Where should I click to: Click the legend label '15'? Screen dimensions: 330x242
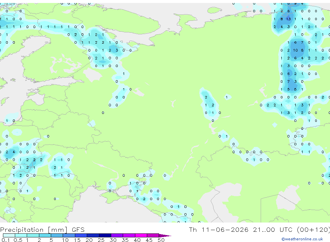click(x=77, y=240)
